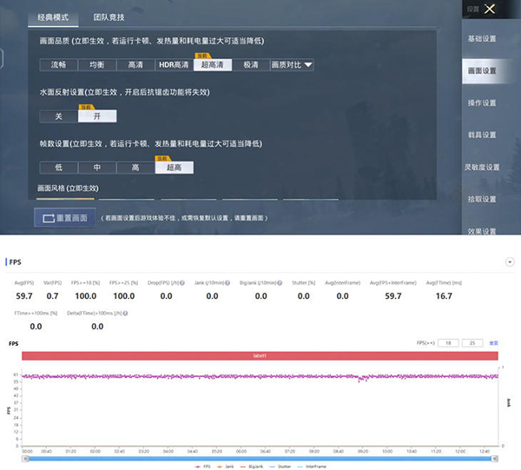Collapse the FPS panel with arrow button
521x470 pixels.
point(509,261)
